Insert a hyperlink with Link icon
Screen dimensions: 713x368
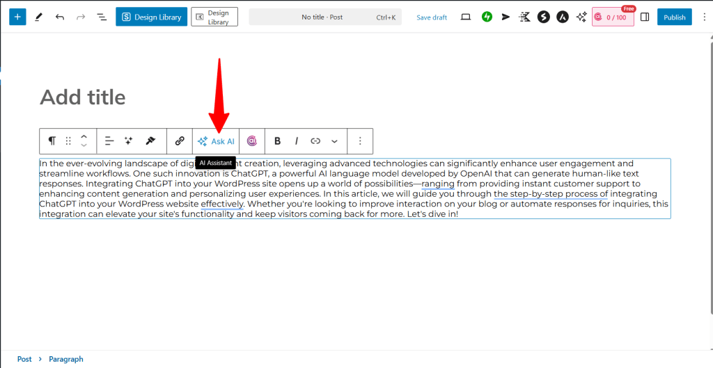point(315,141)
